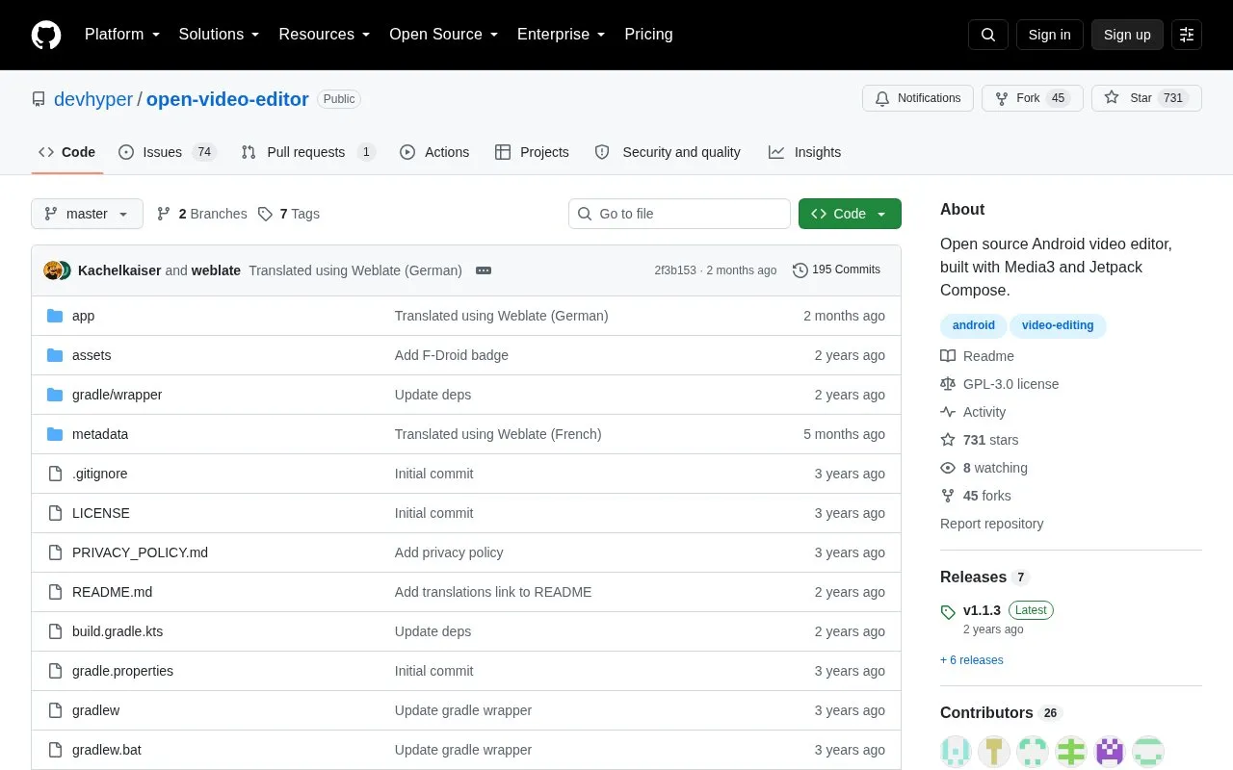The image size is (1233, 770).
Task: Click Kachelkaiser's avatar in commit header
Action: pos(52,270)
